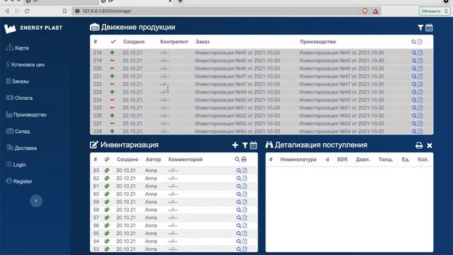The image size is (453, 255).
Task: Open document icon for inventory 54
Action: point(245,241)
